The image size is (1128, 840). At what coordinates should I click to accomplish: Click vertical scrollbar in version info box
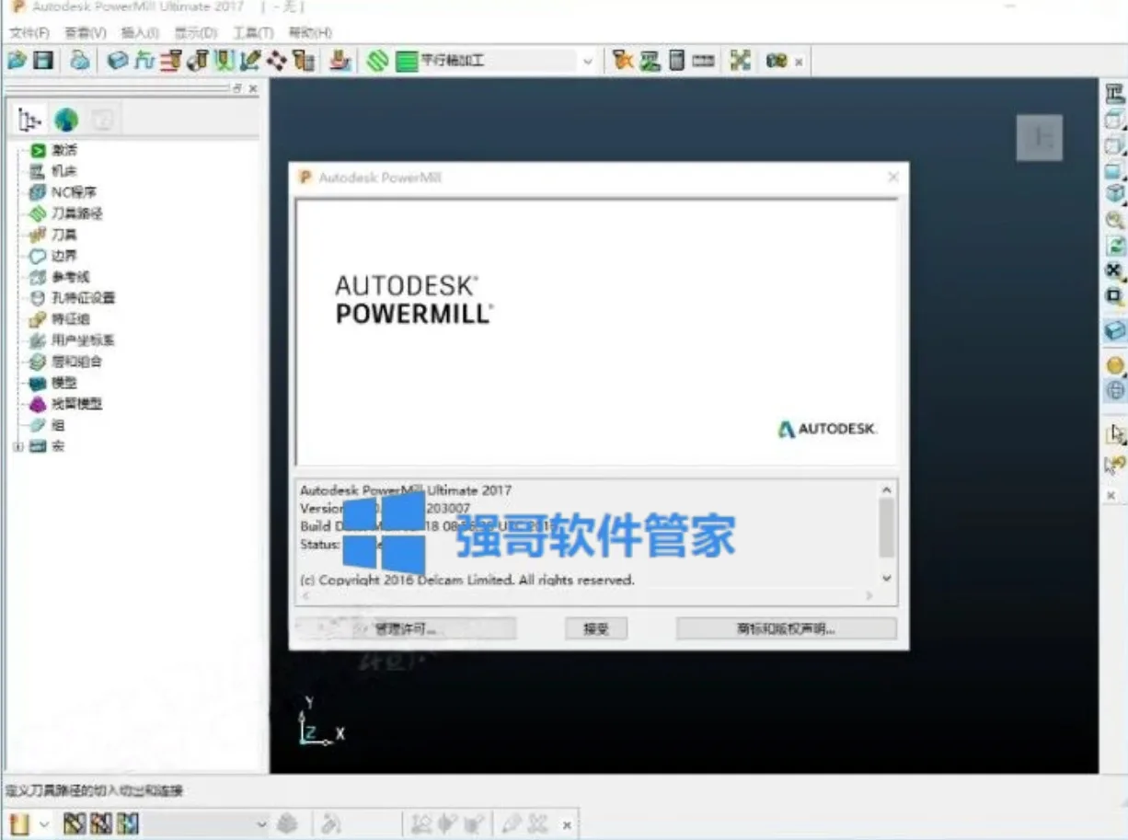[x=887, y=527]
